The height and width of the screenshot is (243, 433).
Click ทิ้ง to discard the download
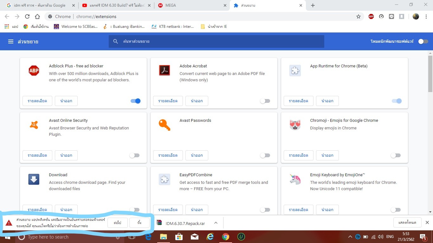[x=139, y=223]
